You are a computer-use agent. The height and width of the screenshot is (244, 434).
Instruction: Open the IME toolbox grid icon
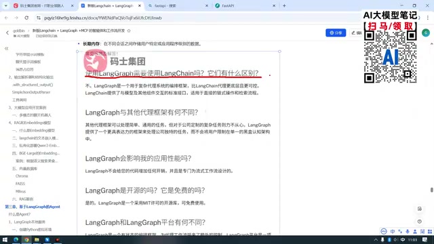point(430,231)
